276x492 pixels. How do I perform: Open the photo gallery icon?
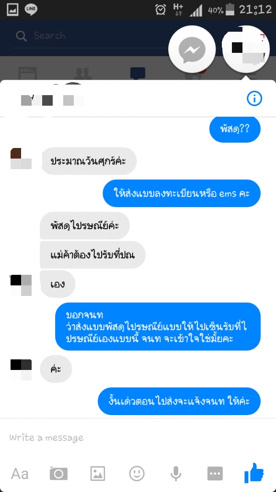[x=98, y=473]
